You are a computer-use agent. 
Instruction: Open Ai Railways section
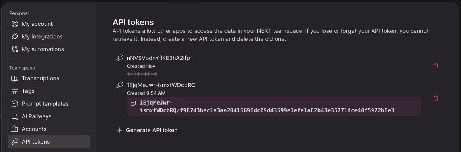point(49,116)
